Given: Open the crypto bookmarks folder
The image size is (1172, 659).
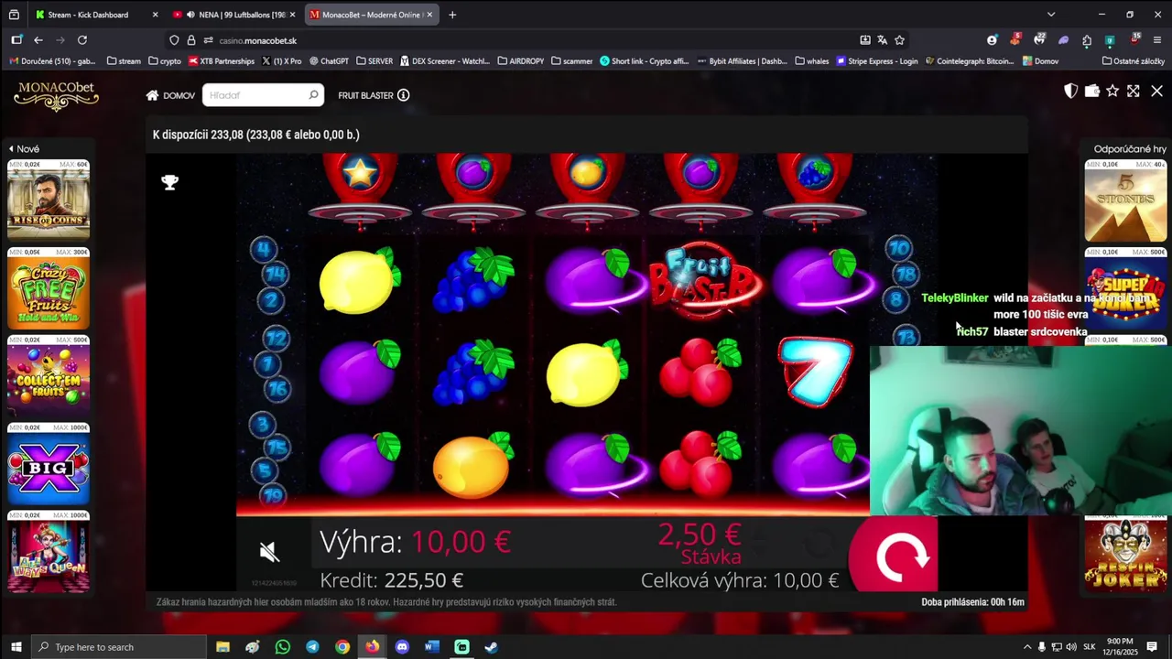Looking at the screenshot, I should click(164, 61).
